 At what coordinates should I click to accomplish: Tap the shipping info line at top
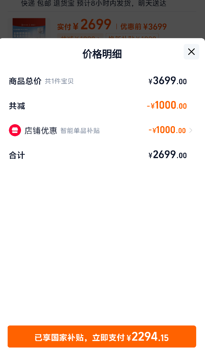pos(94,3)
